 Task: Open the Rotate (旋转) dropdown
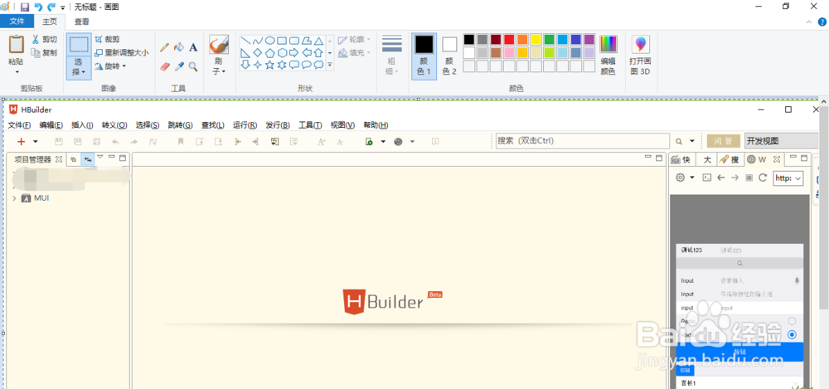pos(124,66)
